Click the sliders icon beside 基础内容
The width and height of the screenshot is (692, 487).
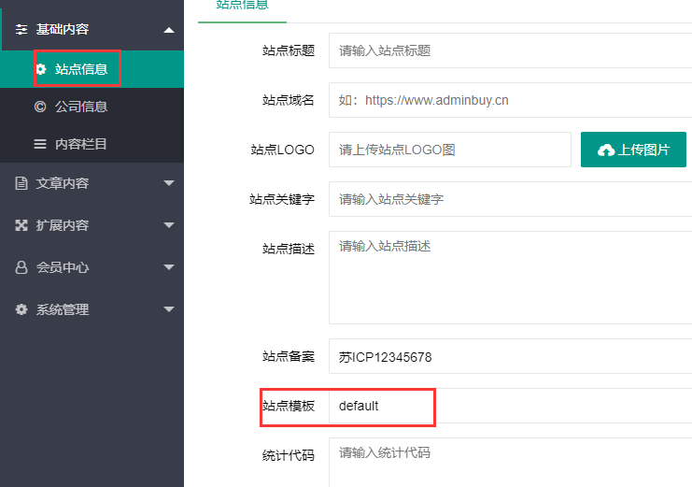click(21, 30)
